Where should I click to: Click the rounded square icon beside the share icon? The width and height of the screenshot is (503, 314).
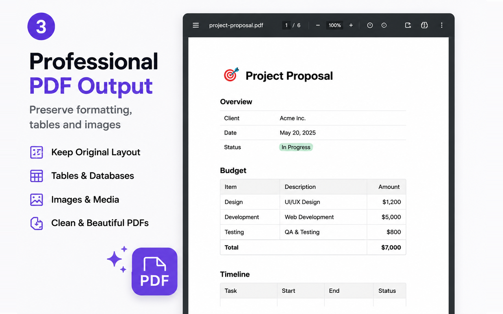coord(424,25)
